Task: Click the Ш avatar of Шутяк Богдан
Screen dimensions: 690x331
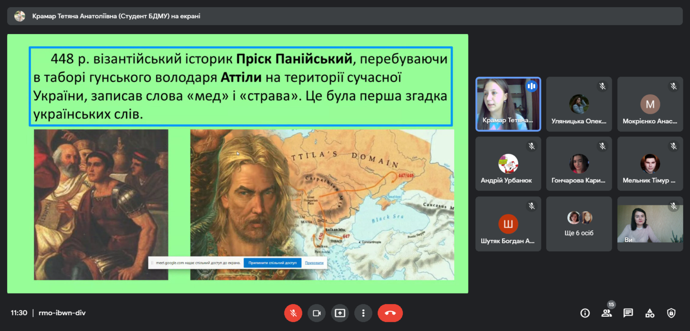Action: pos(508,224)
